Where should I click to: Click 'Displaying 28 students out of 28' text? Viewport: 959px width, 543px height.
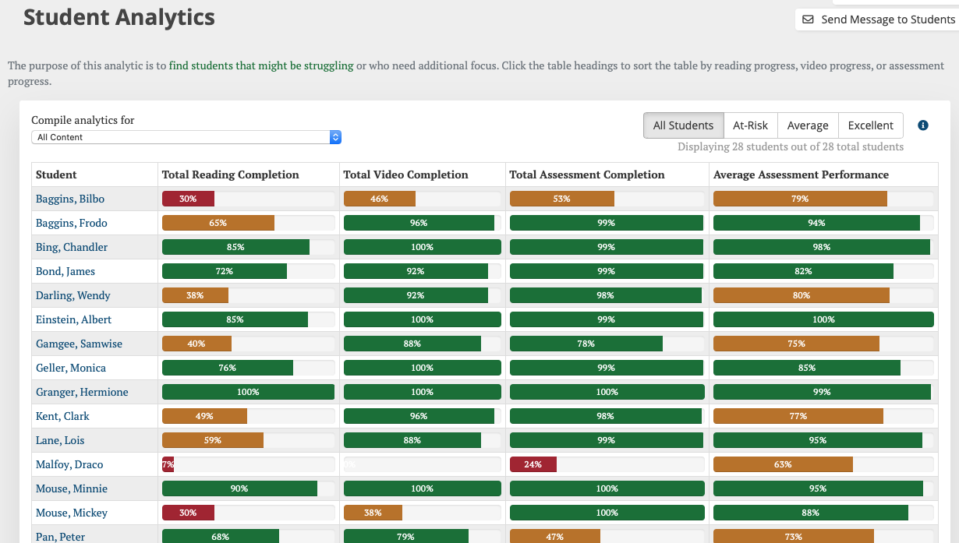(791, 146)
